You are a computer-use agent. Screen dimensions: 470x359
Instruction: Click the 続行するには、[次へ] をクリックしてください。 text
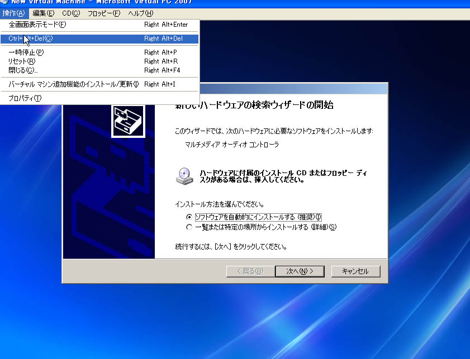[231, 247]
